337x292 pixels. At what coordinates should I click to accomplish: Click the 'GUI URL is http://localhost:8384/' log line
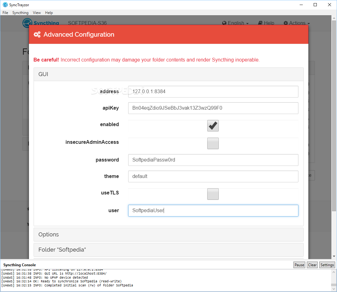coord(54,274)
